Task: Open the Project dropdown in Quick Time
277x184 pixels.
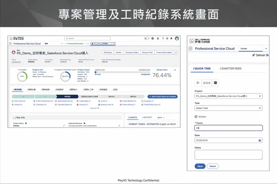Action: pyautogui.click(x=228, y=96)
